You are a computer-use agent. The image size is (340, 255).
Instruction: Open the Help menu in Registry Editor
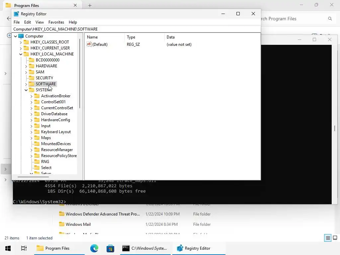(x=73, y=22)
